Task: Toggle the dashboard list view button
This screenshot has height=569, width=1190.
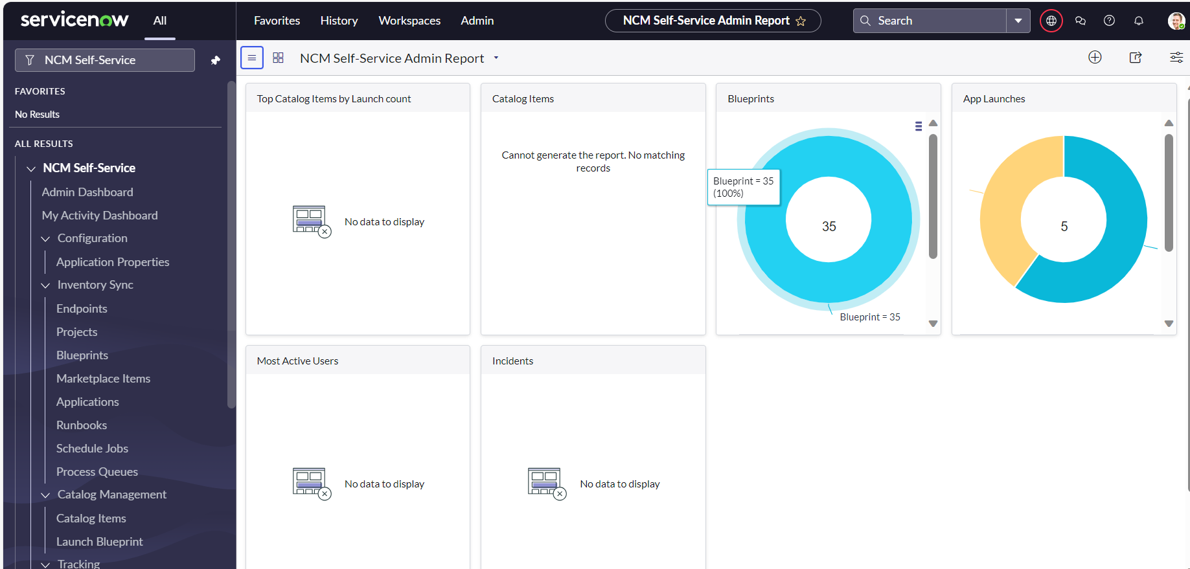Action: pos(252,58)
